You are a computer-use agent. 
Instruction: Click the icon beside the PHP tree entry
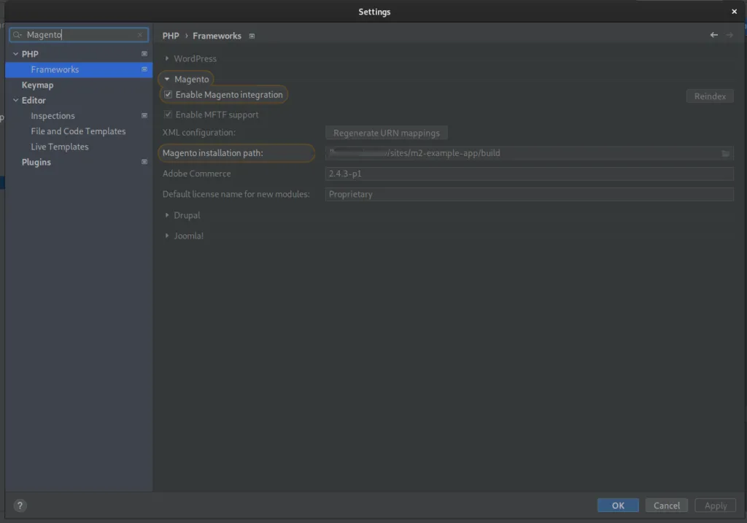[143, 53]
